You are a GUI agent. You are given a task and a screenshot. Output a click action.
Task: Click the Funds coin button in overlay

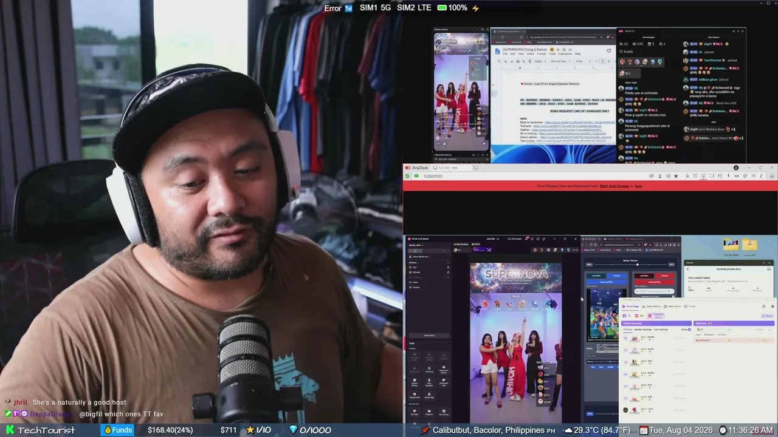click(x=118, y=430)
